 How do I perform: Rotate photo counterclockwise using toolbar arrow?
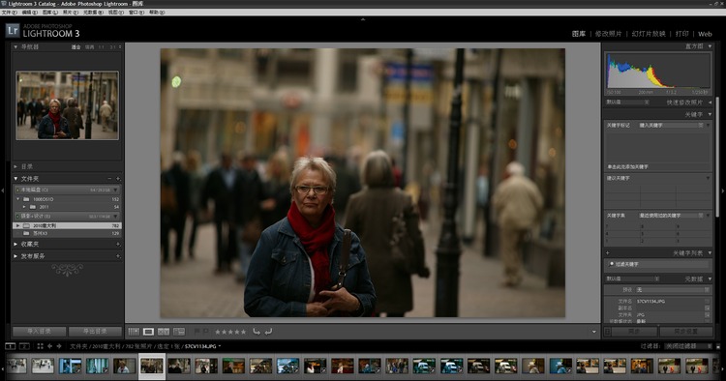coord(257,332)
